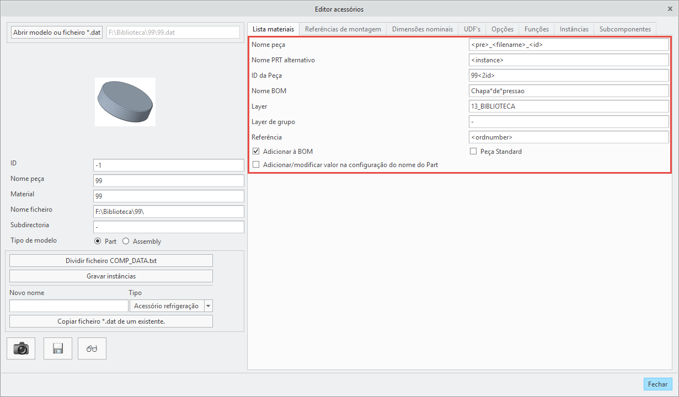This screenshot has width=679, height=397.
Task: Click Copiar ficheiro *.dat de um existente
Action: tap(111, 321)
